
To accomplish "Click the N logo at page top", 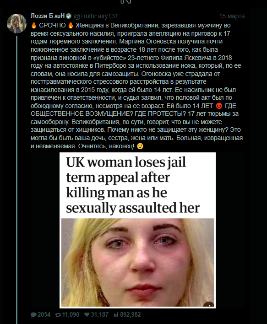I will pos(126,2).
